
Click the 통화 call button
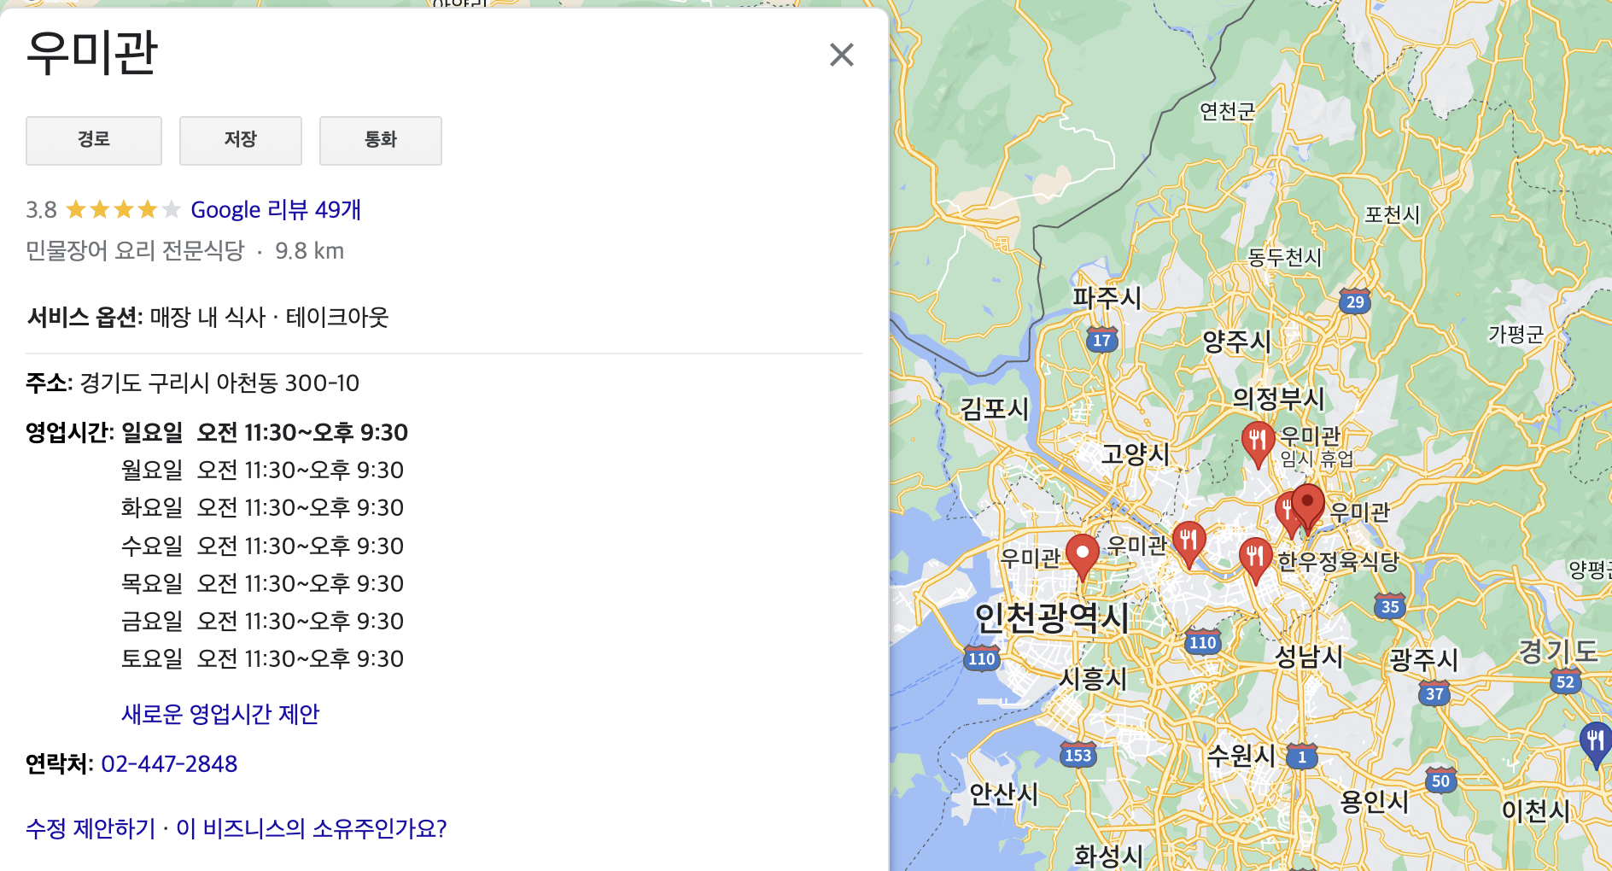pos(381,140)
